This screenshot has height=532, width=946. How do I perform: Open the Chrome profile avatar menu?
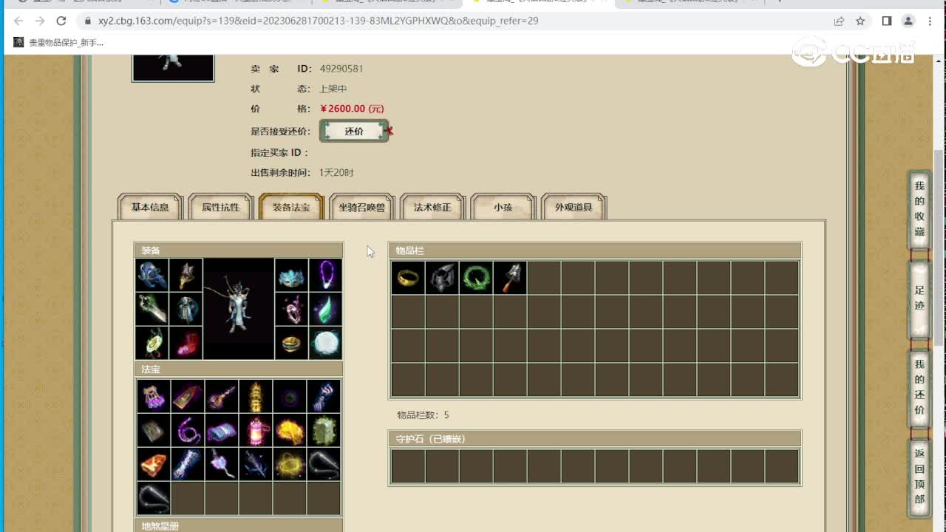908,21
